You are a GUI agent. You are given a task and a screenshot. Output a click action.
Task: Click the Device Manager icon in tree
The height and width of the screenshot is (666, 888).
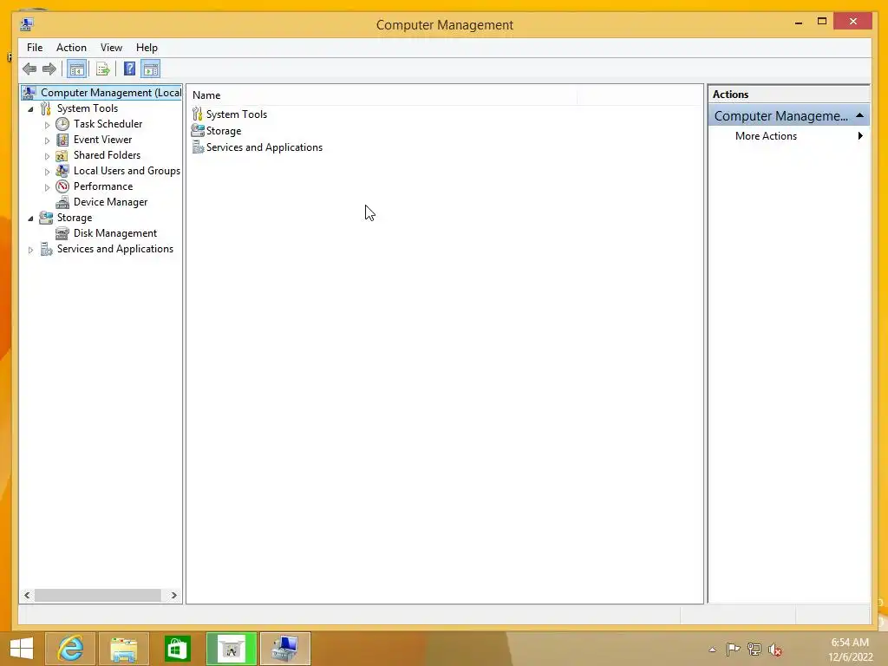pos(62,202)
